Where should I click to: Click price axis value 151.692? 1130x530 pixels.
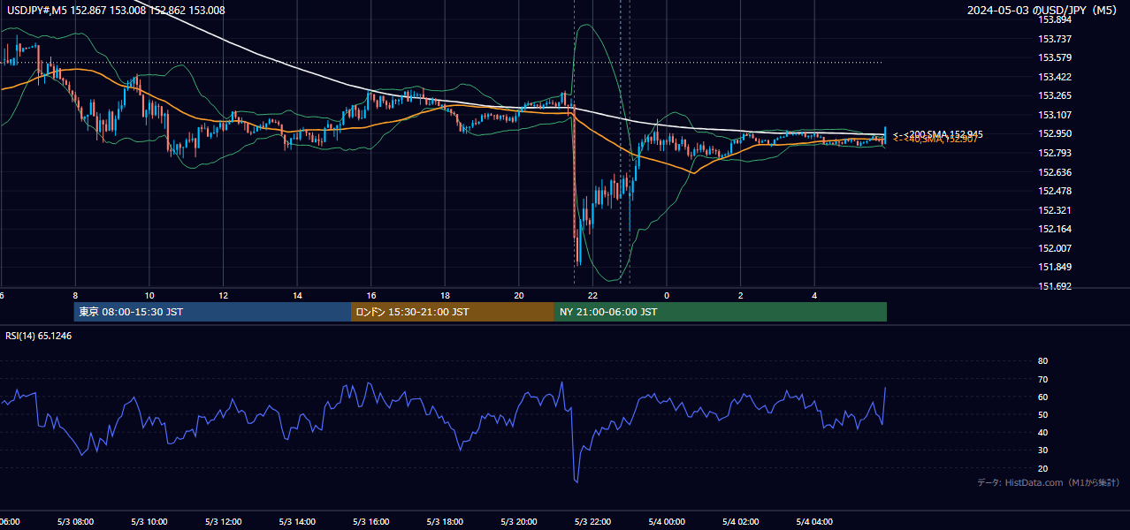1054,286
